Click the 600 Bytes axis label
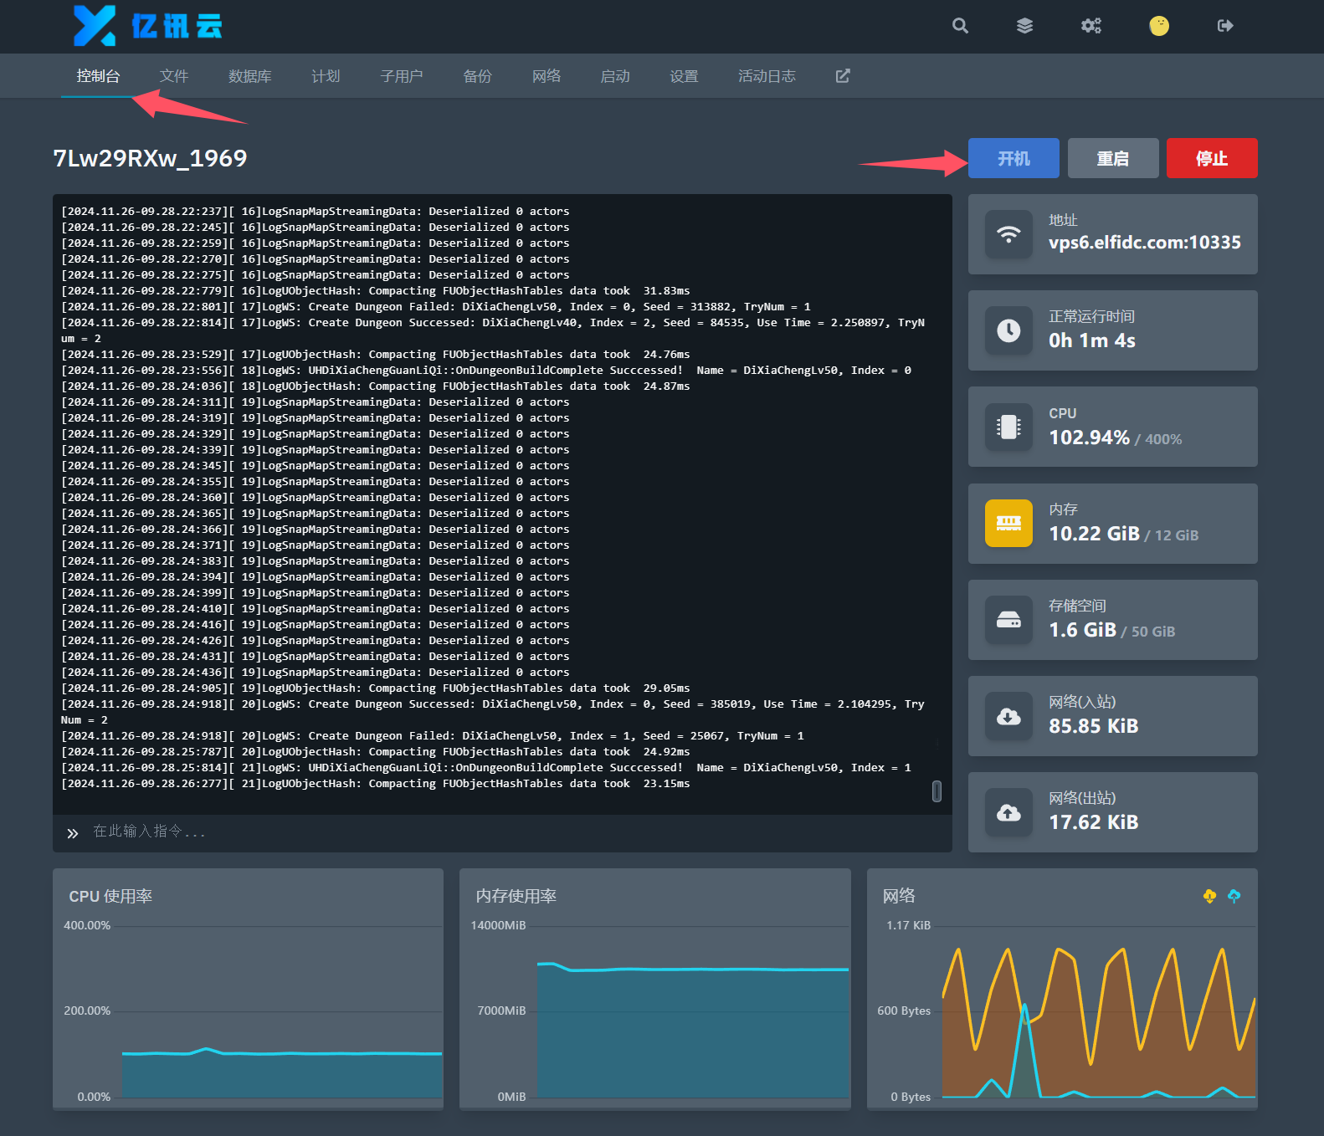 coord(904,1011)
